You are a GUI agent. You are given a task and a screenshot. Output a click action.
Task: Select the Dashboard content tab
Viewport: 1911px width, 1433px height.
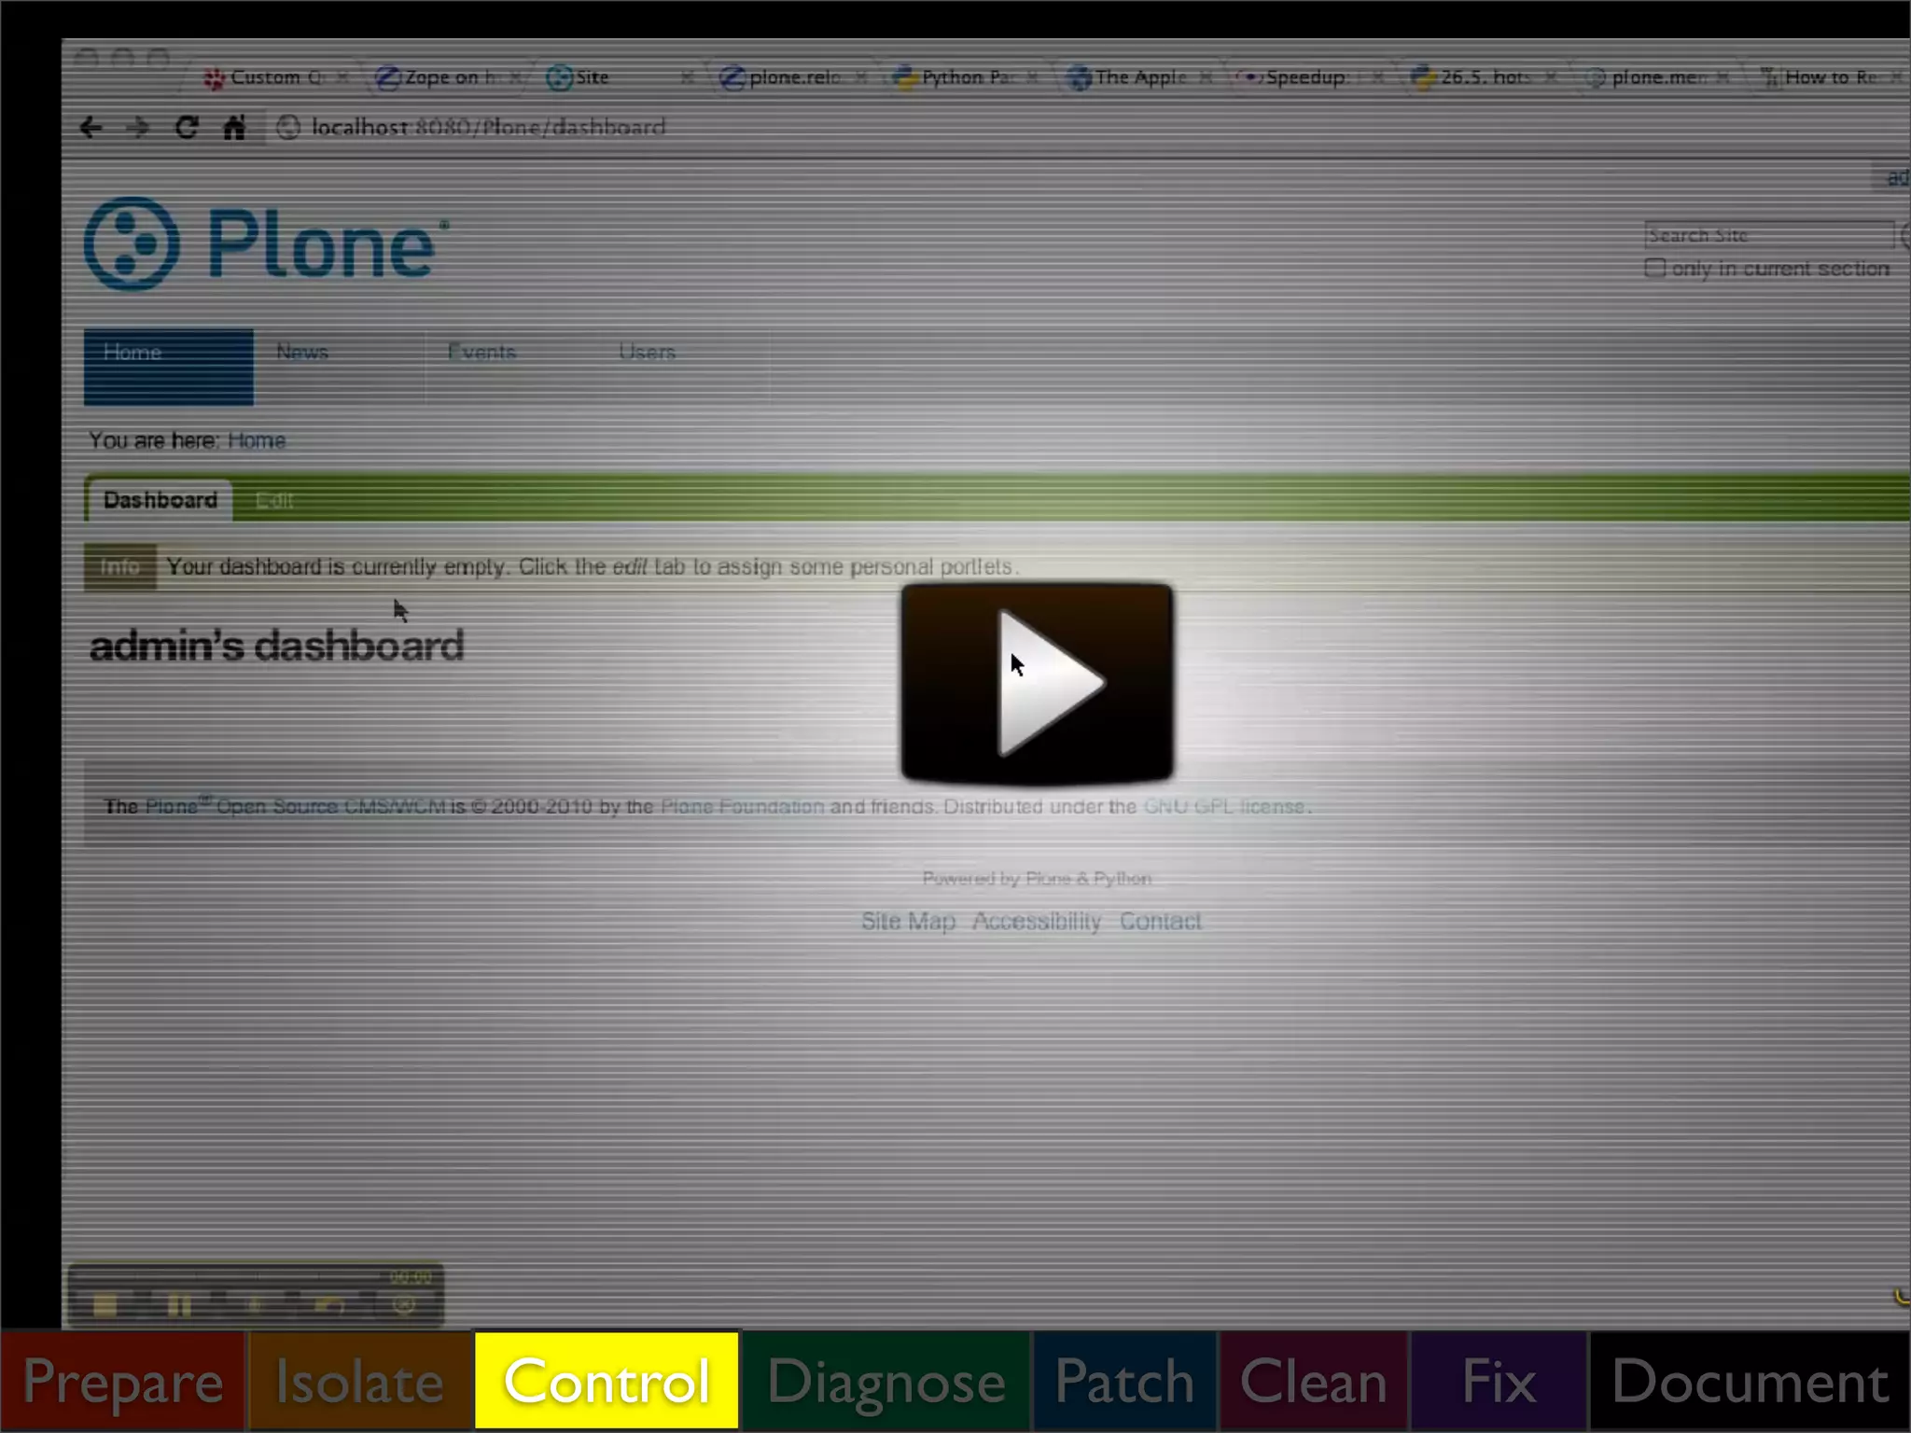pos(160,501)
